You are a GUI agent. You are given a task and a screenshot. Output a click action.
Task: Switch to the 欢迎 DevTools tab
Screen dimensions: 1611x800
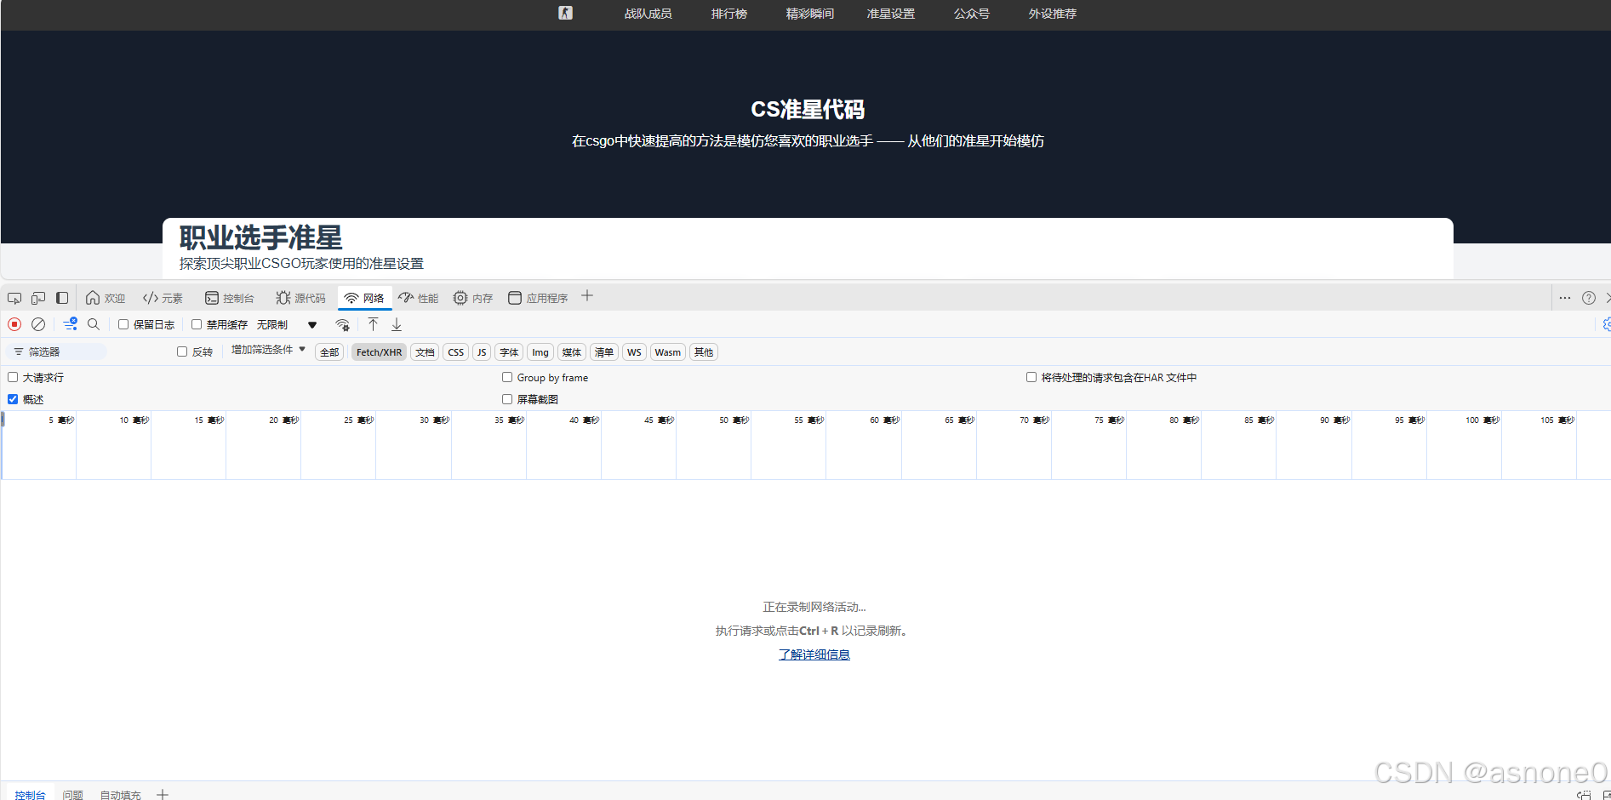[x=106, y=298]
